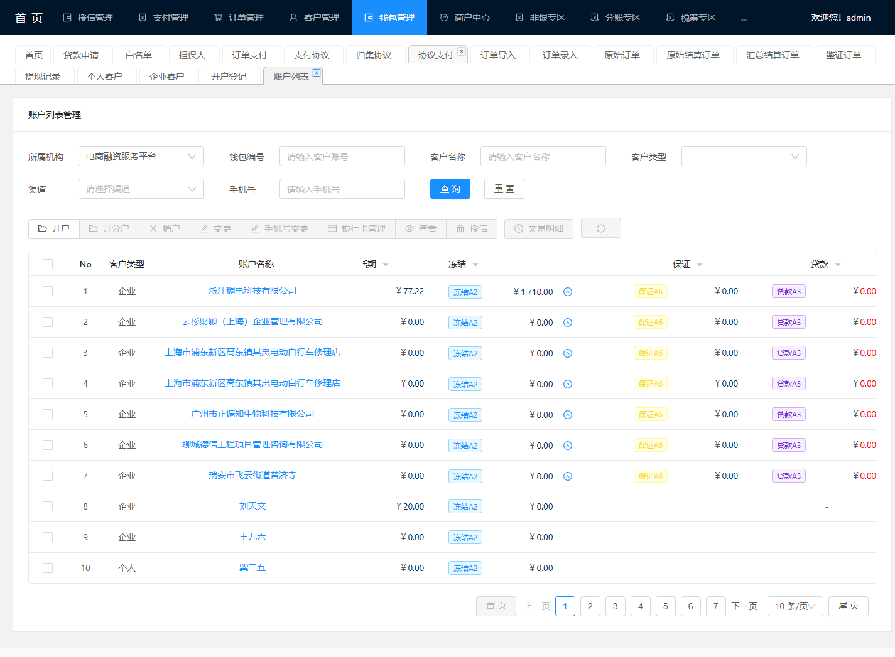895x657 pixels.
Task: Click the 手机号变更 toolbar button
Action: coord(279,228)
